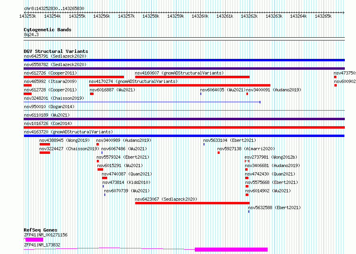Click the DGV Structural Variants track title

56,51
